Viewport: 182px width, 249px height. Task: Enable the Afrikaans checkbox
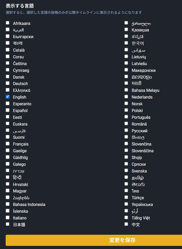click(8, 23)
